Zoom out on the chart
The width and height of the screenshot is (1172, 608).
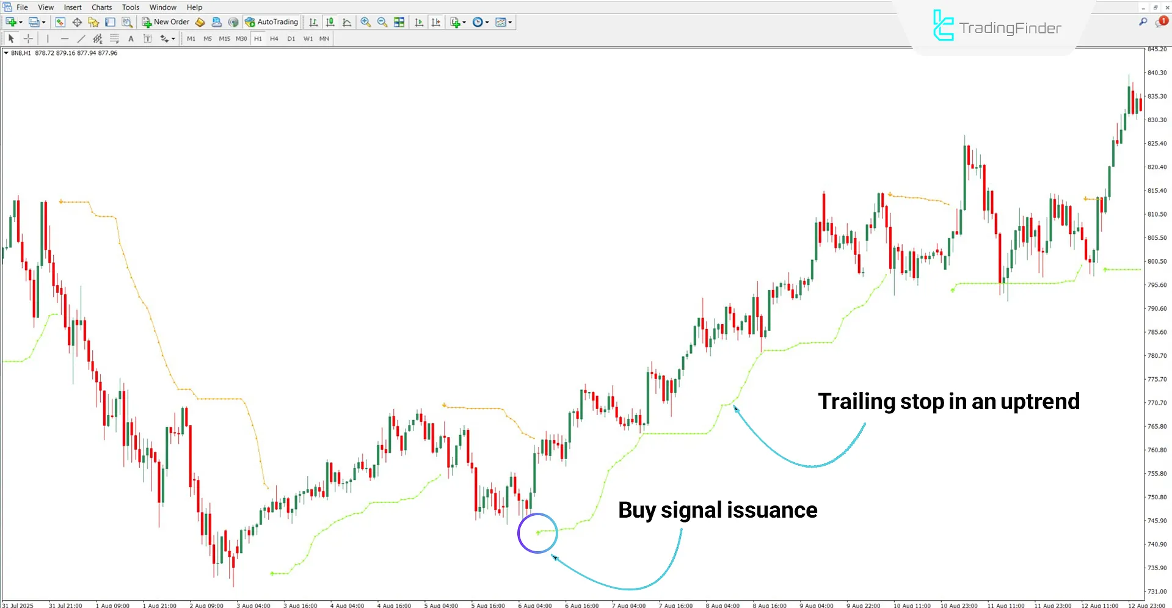click(382, 22)
